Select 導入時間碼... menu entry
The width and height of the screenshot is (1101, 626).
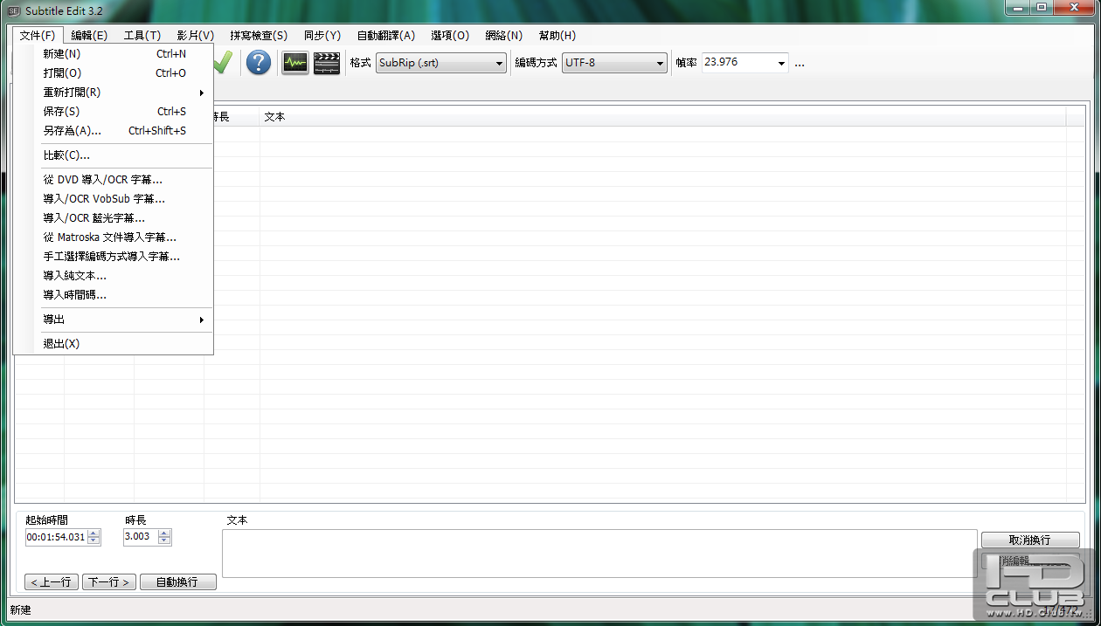(114, 295)
